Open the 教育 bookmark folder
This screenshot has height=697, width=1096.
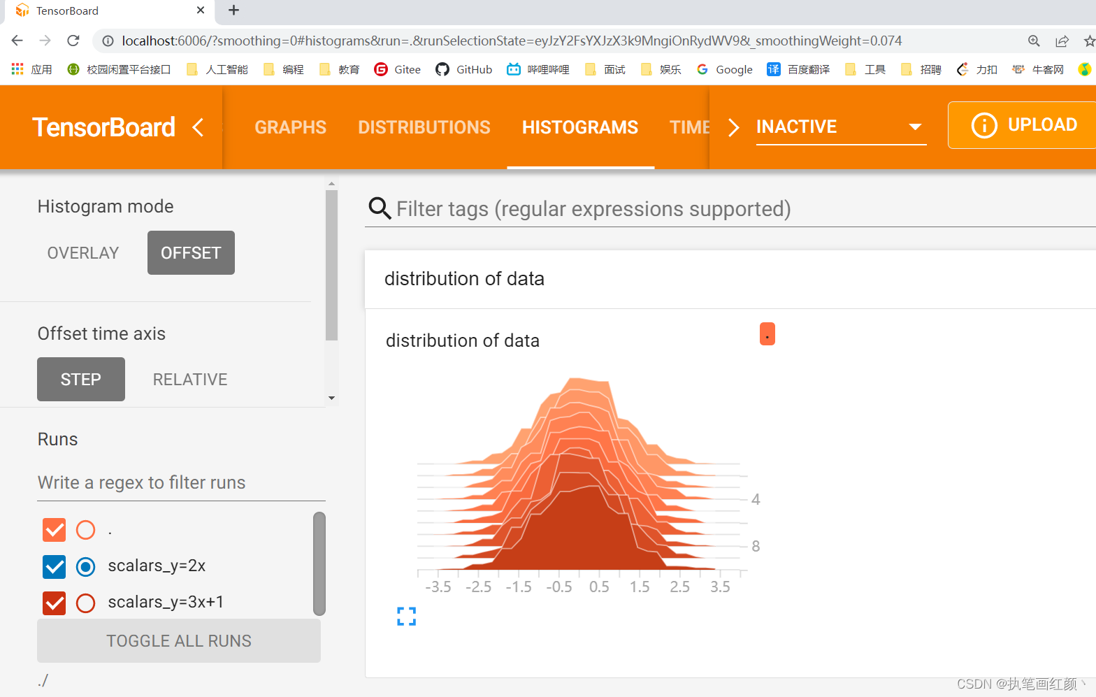pos(340,69)
